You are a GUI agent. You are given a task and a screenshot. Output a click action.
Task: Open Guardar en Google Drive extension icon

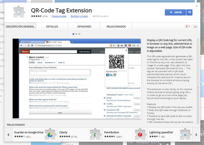(50, 135)
